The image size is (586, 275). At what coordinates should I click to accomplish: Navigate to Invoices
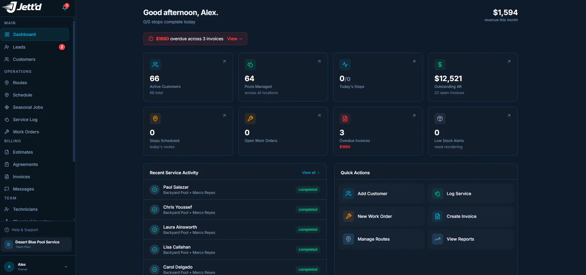click(x=35, y=177)
